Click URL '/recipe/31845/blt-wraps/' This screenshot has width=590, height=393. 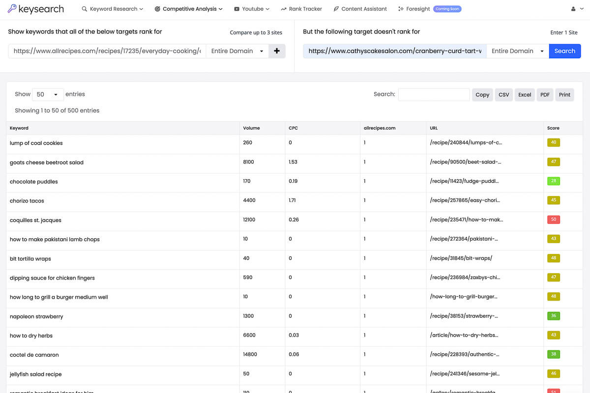[461, 258]
